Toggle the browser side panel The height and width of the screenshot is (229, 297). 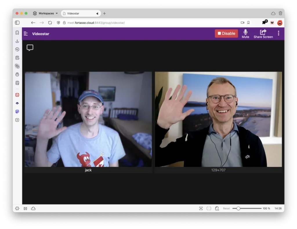point(17,23)
